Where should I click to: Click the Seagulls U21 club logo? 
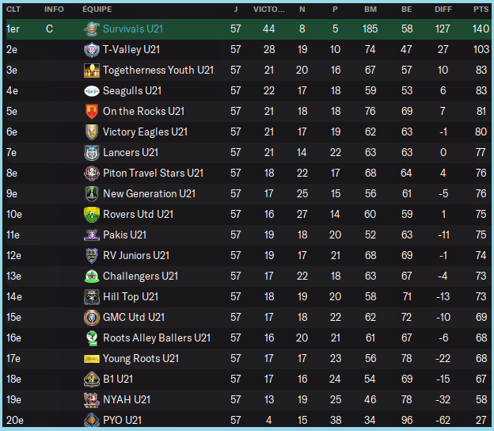tap(92, 90)
